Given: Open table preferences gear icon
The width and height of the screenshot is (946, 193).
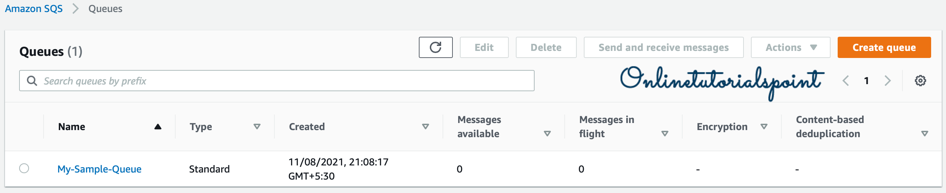Looking at the screenshot, I should [x=920, y=81].
